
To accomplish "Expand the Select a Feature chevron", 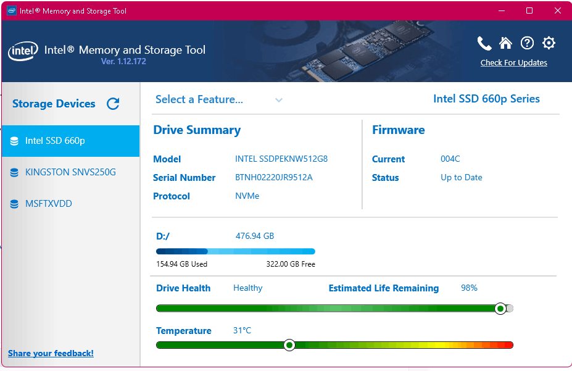I will 279,100.
